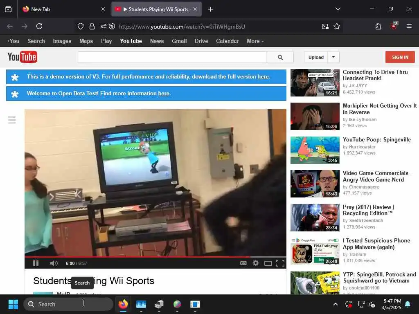Open Maps in Google bar
Image resolution: width=419 pixels, height=314 pixels.
pos(86,41)
